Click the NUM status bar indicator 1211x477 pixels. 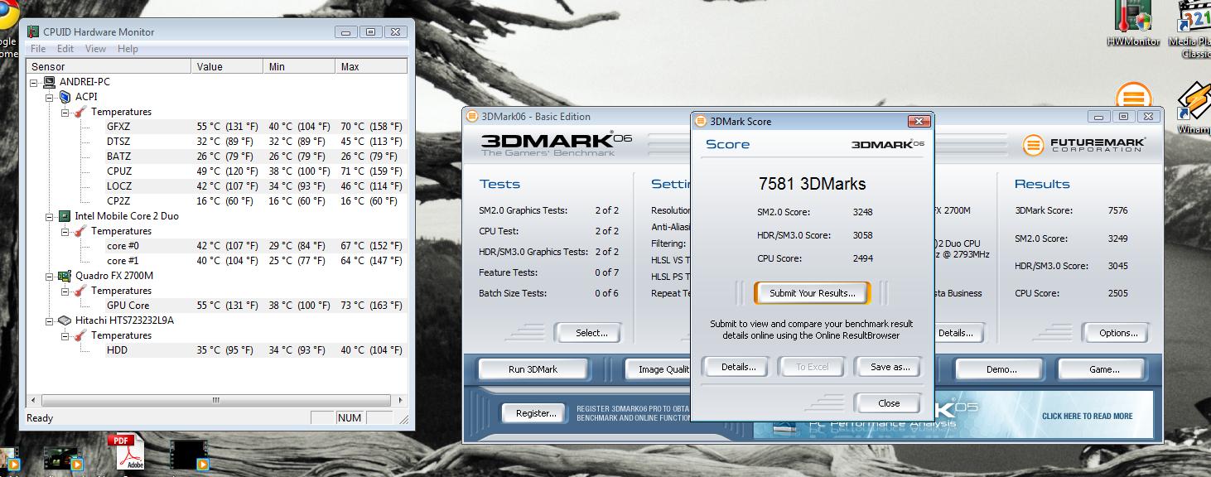click(350, 418)
